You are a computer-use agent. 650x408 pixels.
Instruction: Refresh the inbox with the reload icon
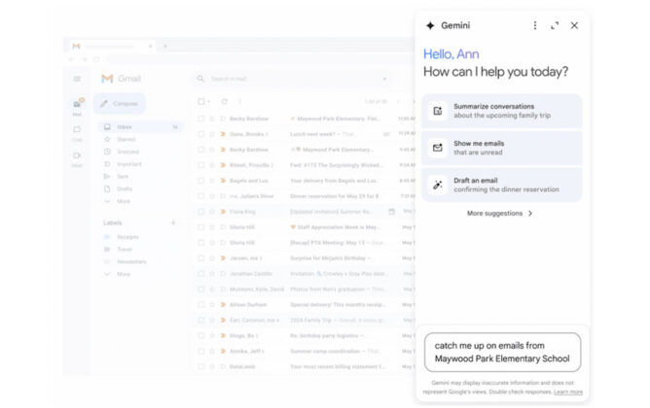point(225,101)
